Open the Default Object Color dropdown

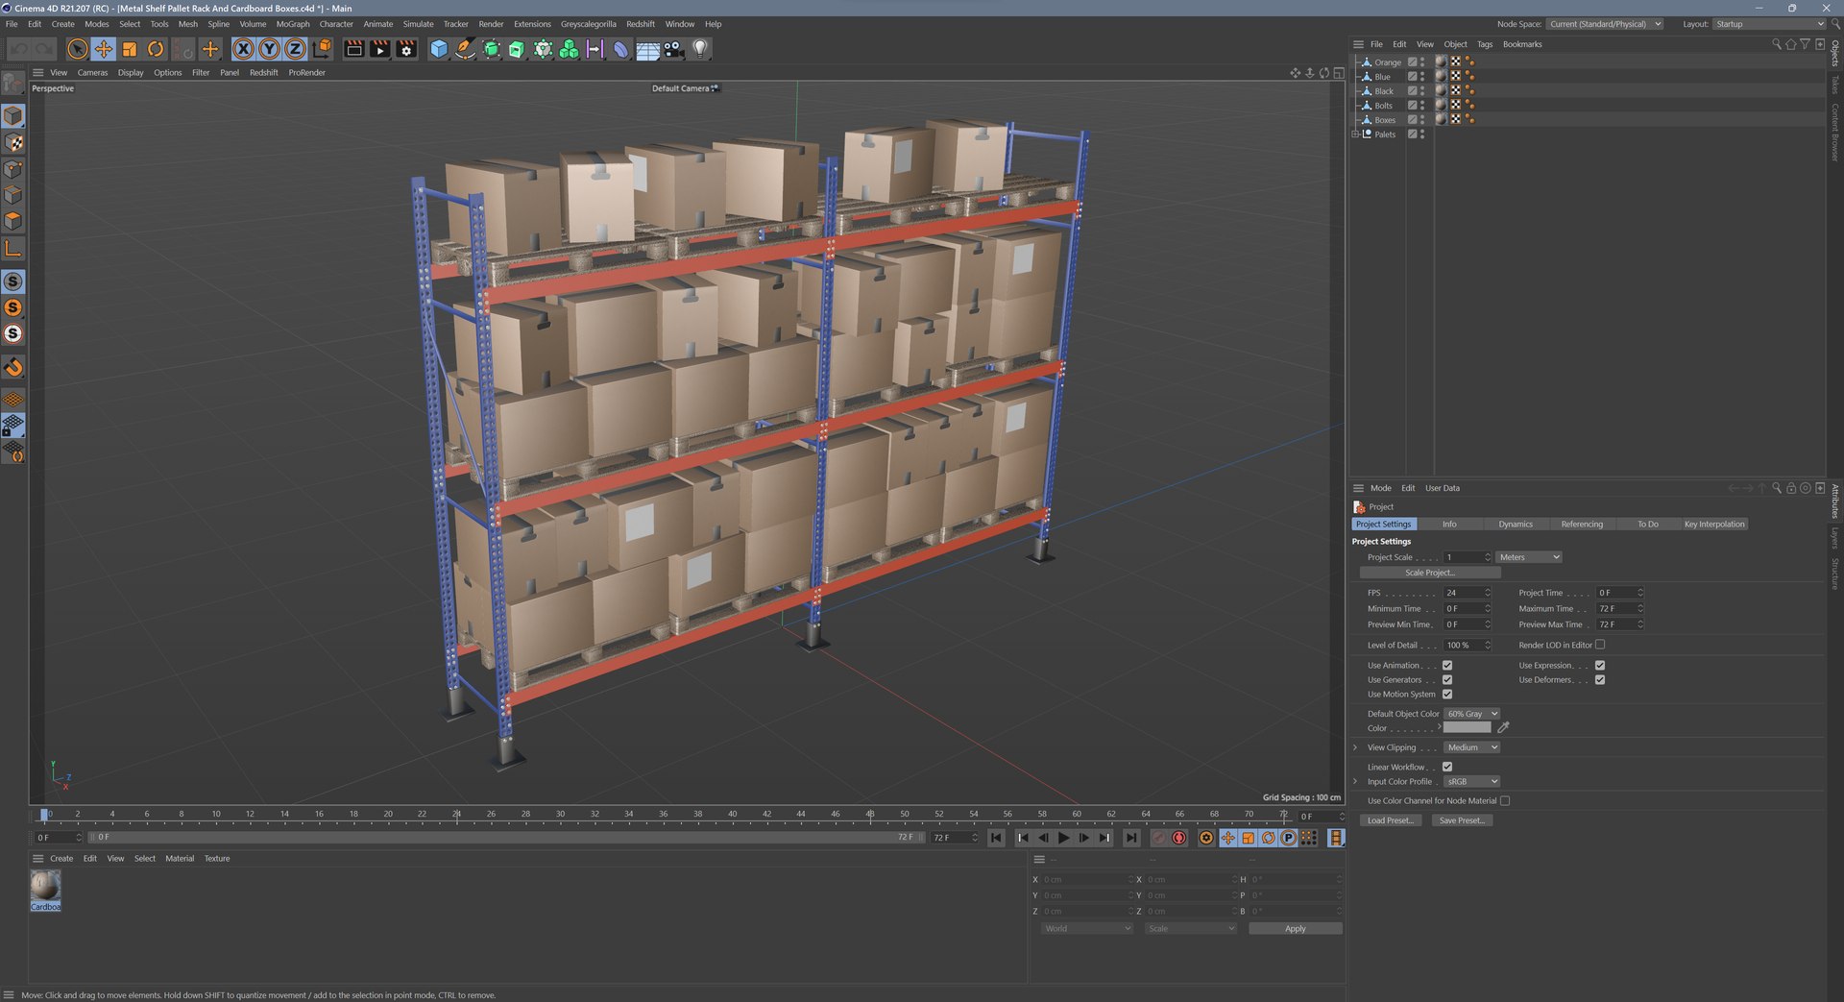(1472, 714)
